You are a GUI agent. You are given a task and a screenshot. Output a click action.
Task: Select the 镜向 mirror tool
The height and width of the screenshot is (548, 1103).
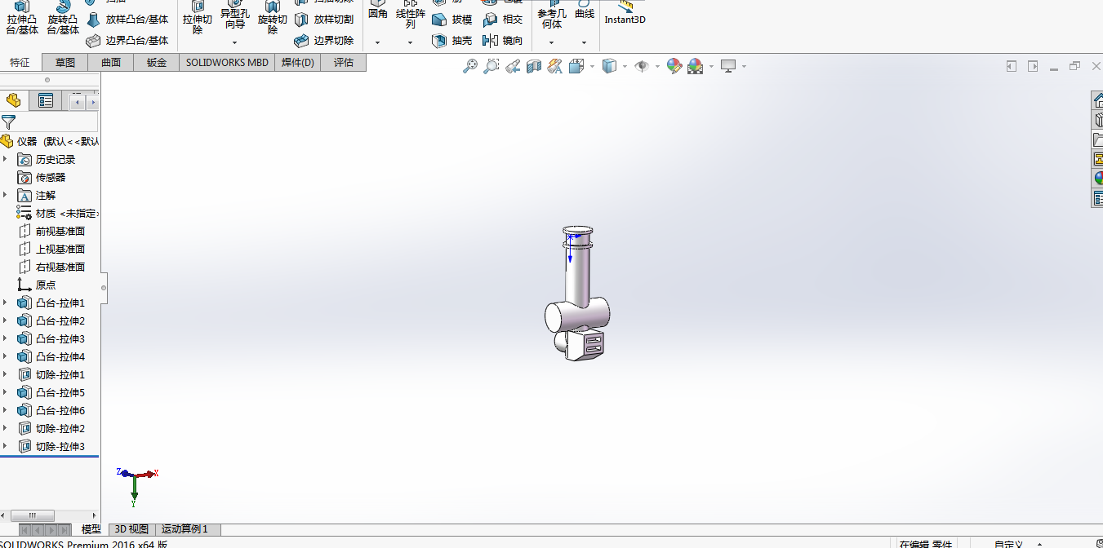tap(503, 40)
